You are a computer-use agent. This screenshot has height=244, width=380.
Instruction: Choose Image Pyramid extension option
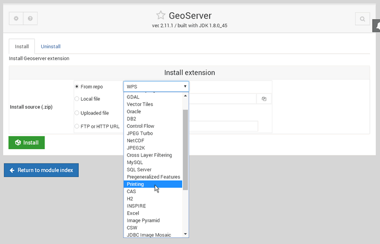click(153, 221)
